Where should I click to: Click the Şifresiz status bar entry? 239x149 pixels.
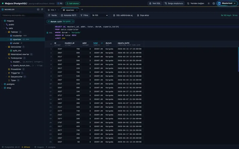26,147
